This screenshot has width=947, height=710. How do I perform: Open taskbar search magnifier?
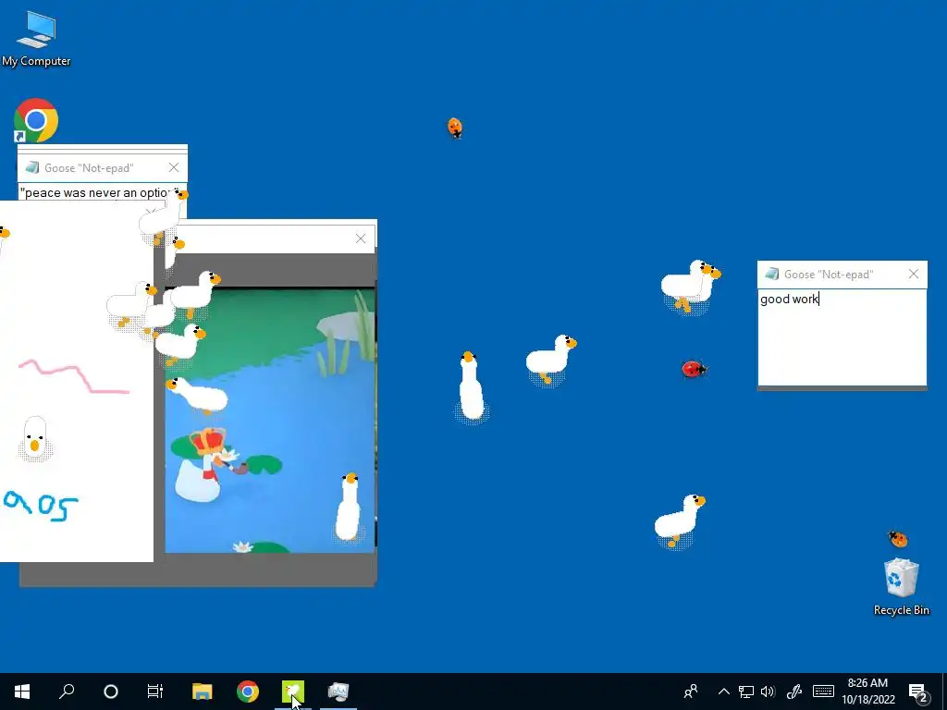(67, 692)
